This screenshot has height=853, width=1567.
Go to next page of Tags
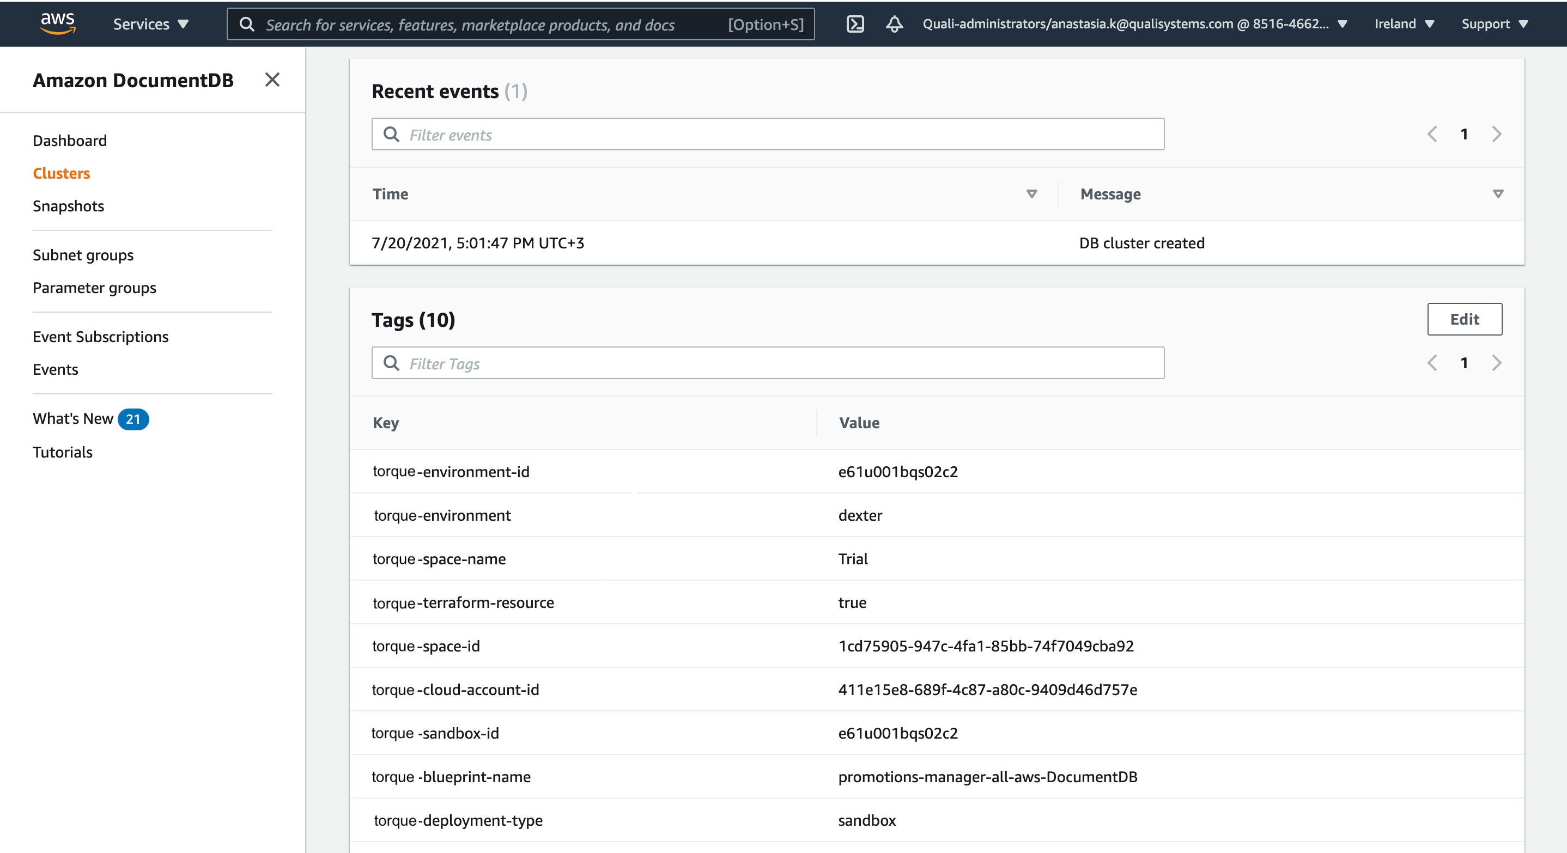tap(1496, 363)
